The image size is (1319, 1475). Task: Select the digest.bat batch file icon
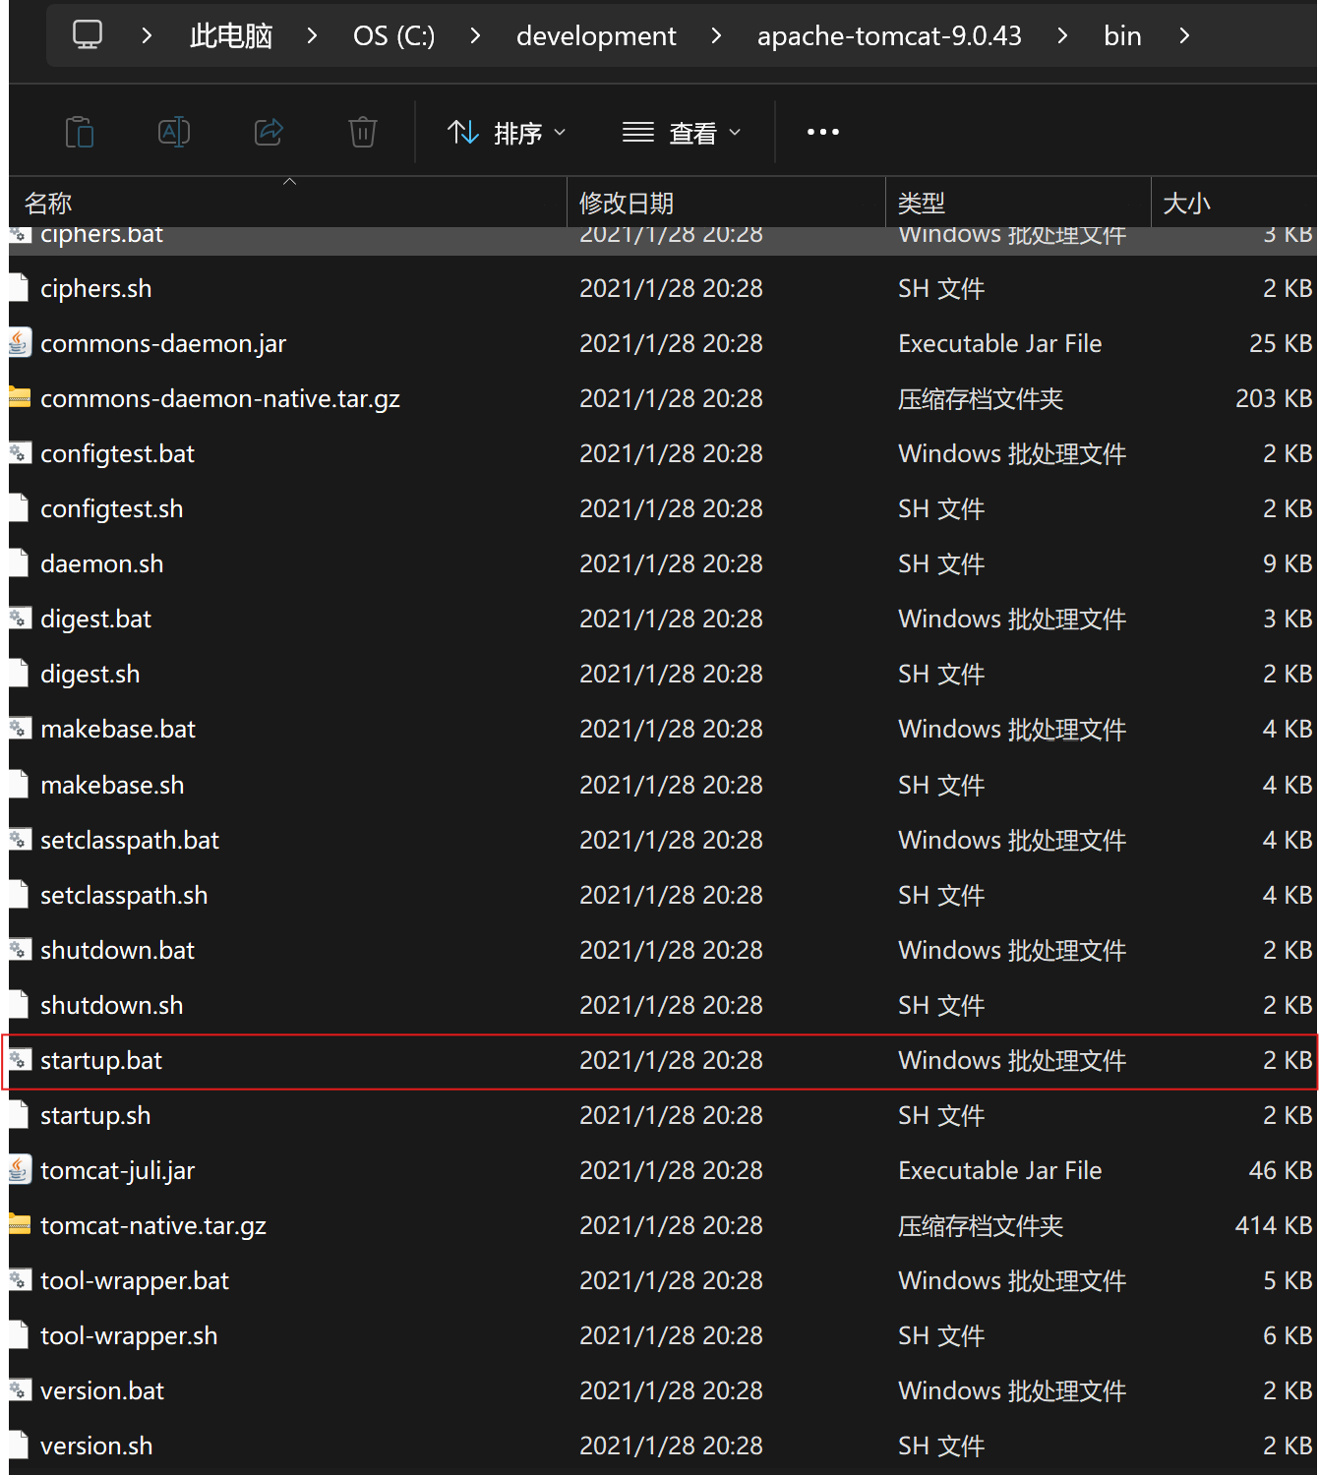point(20,618)
